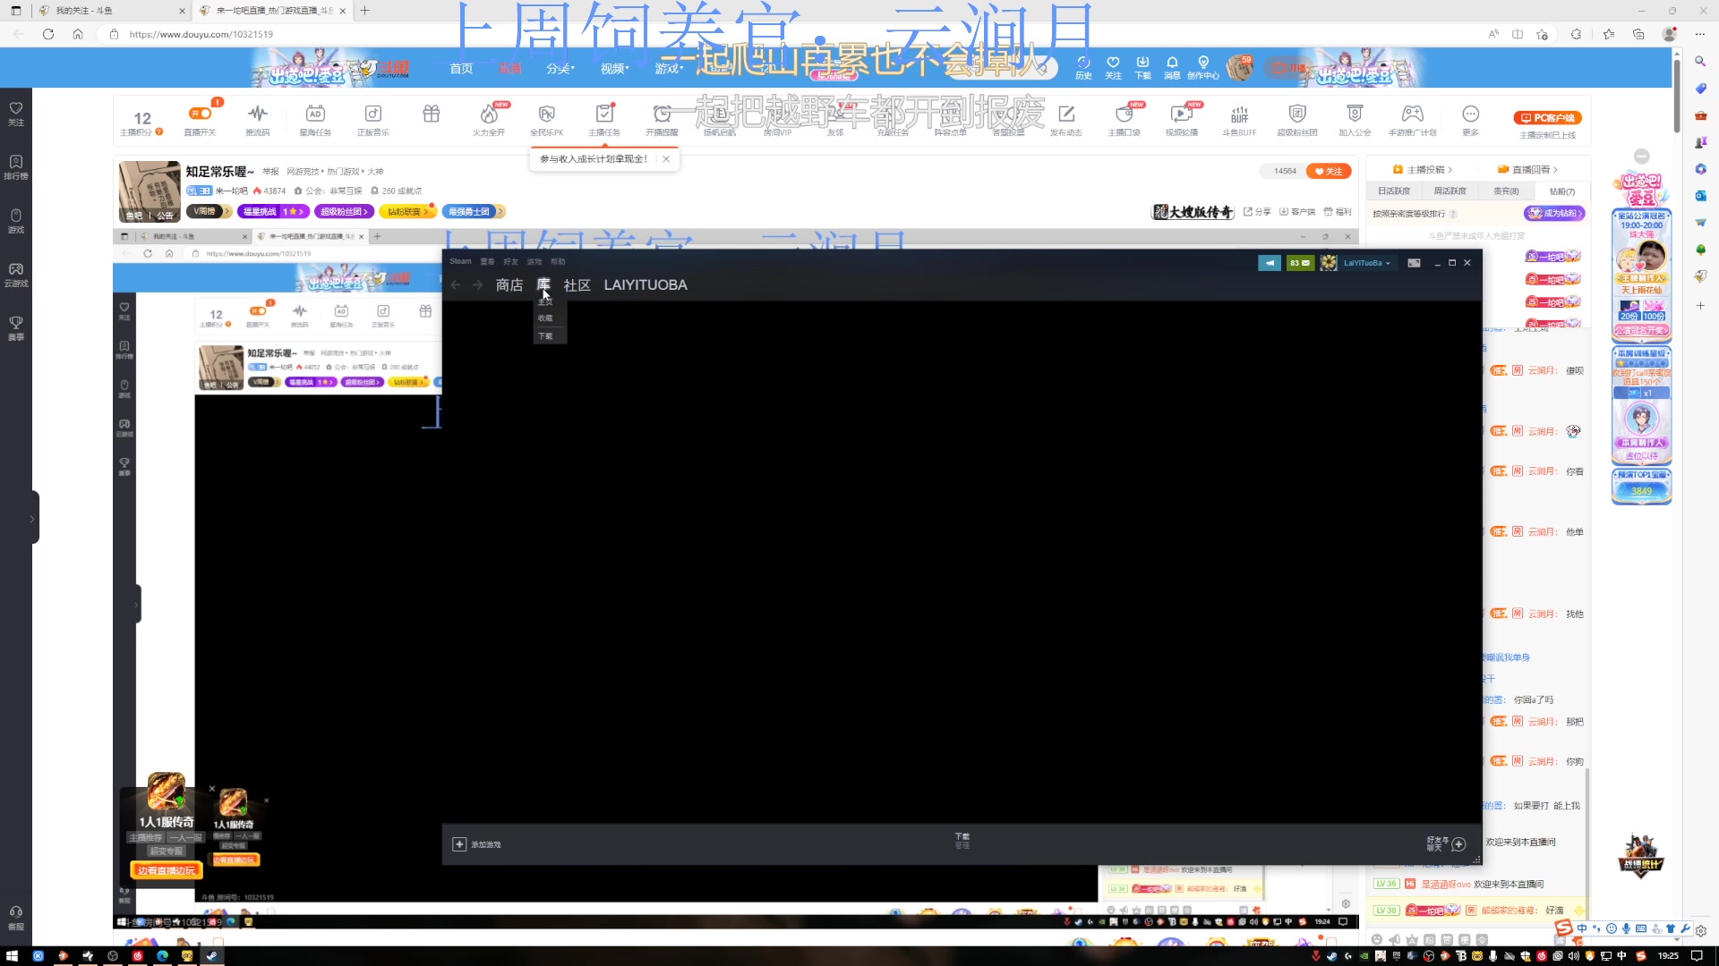
Task: Open the 视频轮播 video carousel icon
Action: [1182, 119]
